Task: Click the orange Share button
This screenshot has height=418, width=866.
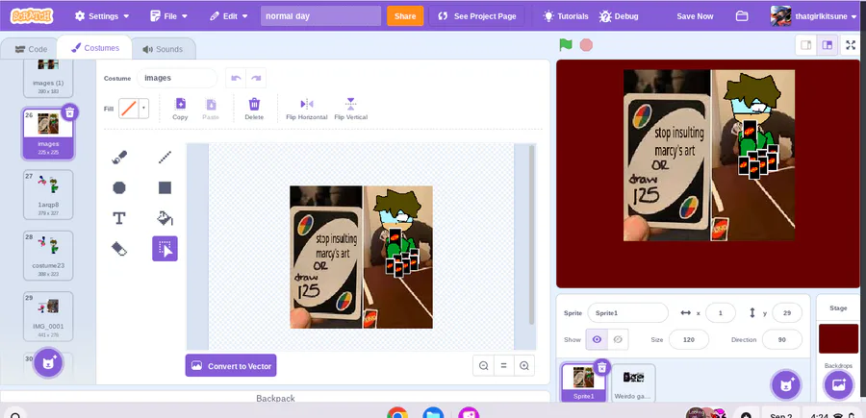Action: point(405,16)
